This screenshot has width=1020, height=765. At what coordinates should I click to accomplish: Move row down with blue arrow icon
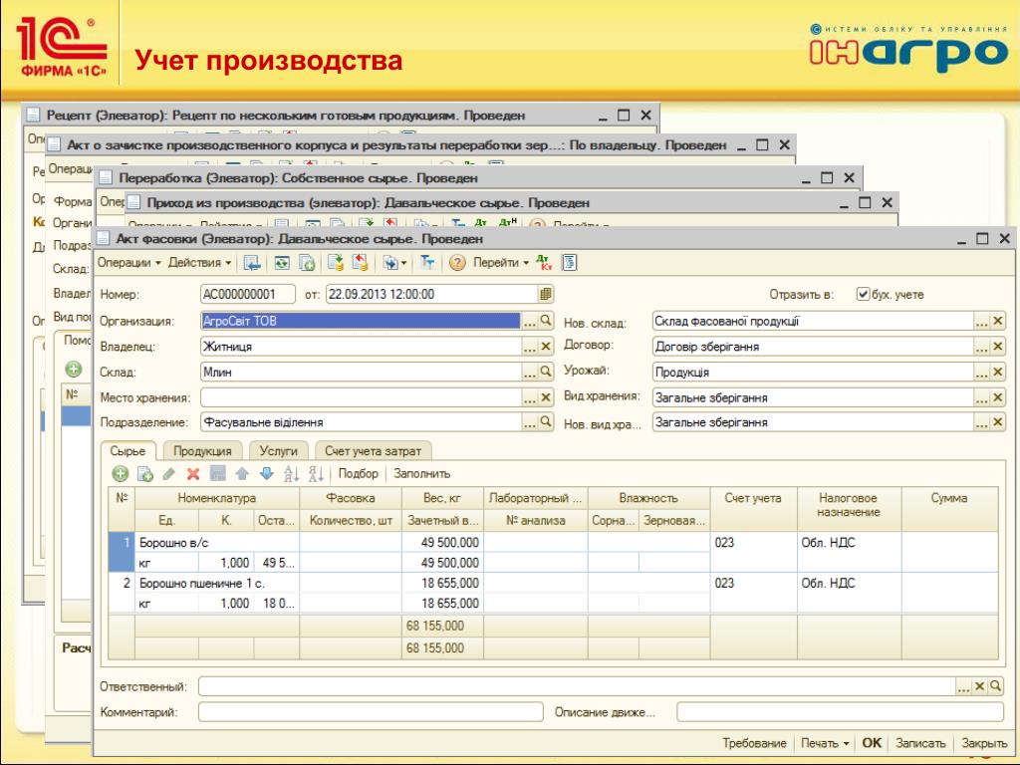[266, 473]
